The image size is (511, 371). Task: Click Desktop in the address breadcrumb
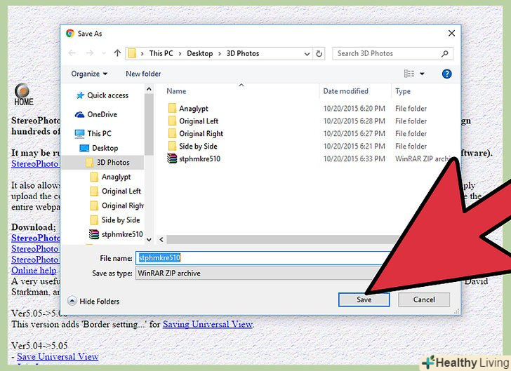[199, 53]
